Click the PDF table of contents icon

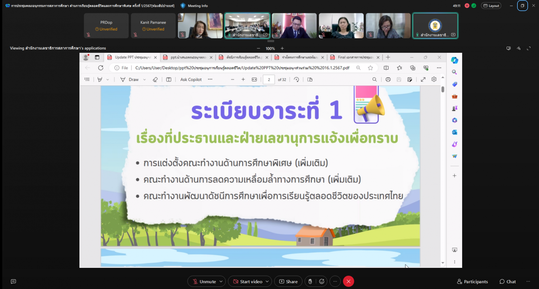[87, 80]
